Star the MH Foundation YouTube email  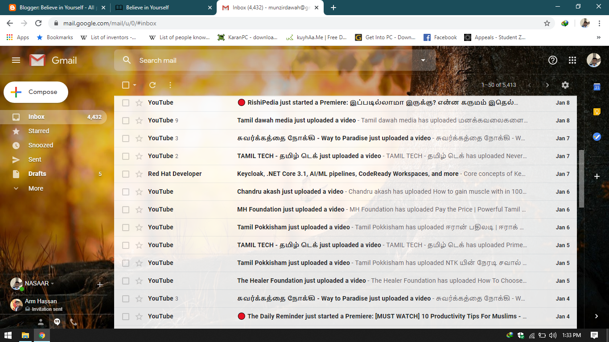point(139,210)
